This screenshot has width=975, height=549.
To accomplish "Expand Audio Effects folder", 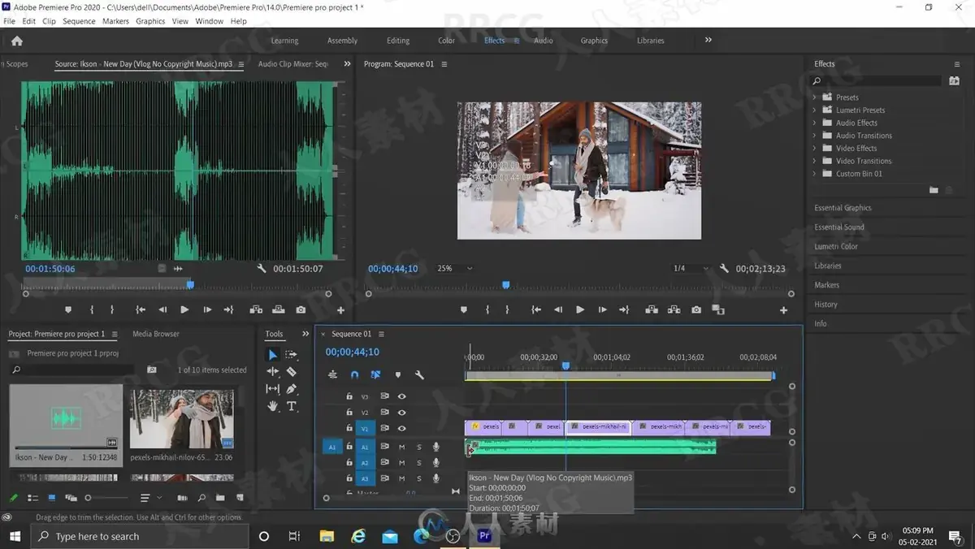I will pos(815,123).
